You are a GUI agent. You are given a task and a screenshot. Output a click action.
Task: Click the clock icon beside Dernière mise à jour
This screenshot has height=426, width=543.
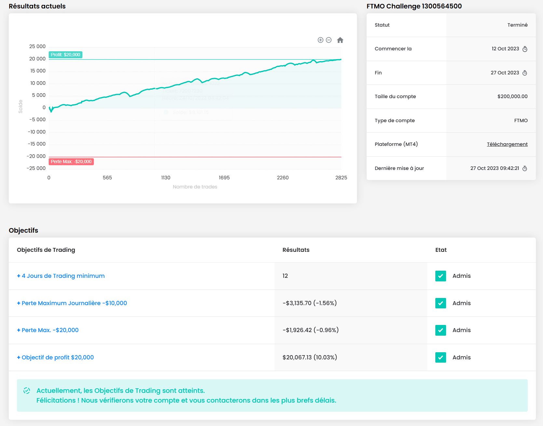525,168
